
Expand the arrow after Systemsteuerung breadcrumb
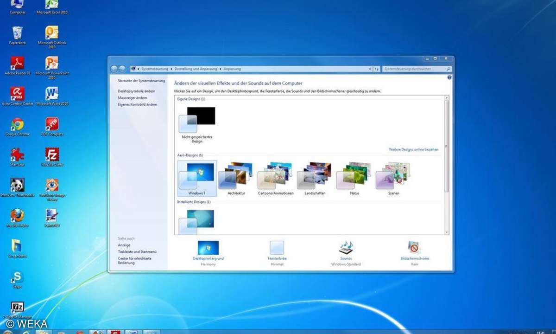pyautogui.click(x=171, y=69)
